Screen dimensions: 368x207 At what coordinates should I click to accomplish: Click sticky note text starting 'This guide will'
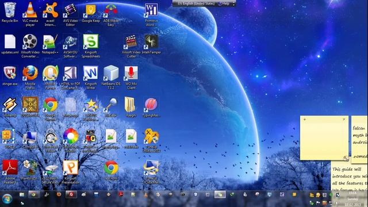pos(346,169)
